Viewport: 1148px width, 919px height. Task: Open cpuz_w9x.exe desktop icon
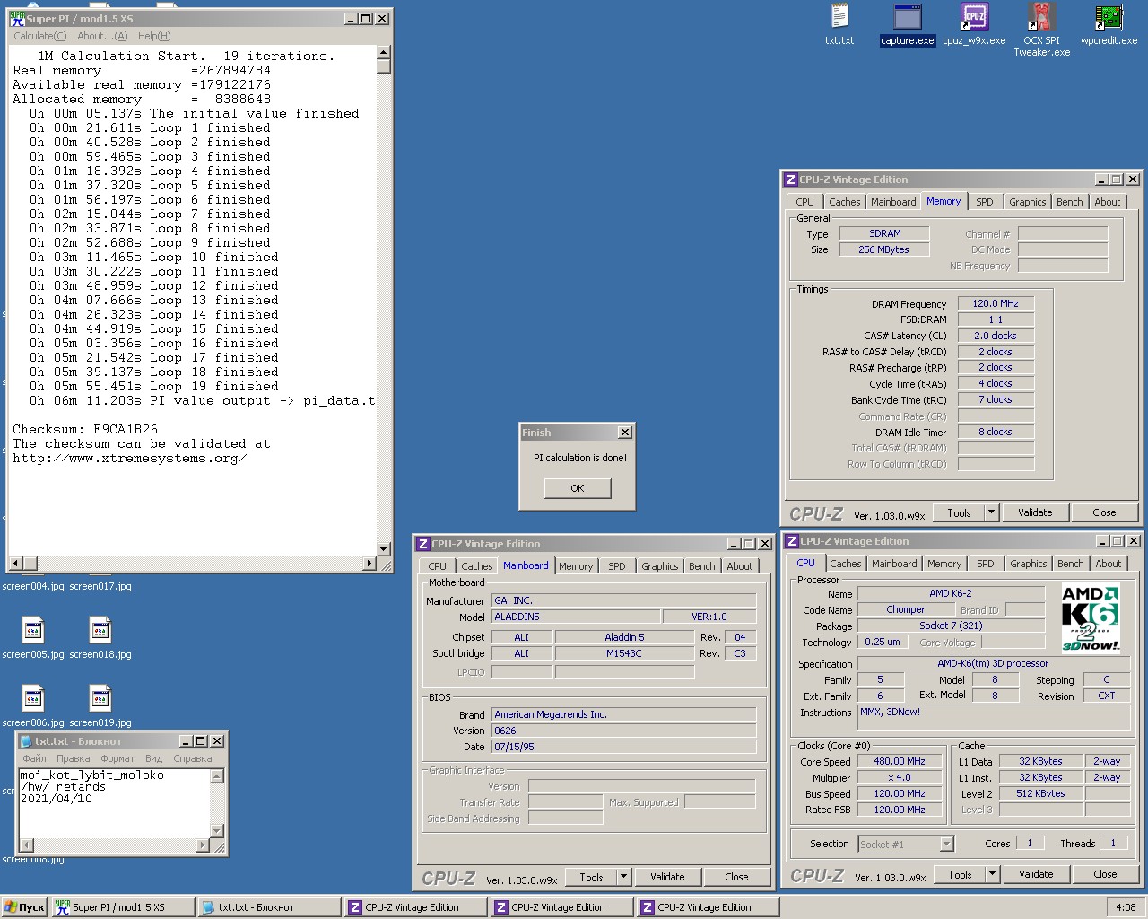click(974, 24)
